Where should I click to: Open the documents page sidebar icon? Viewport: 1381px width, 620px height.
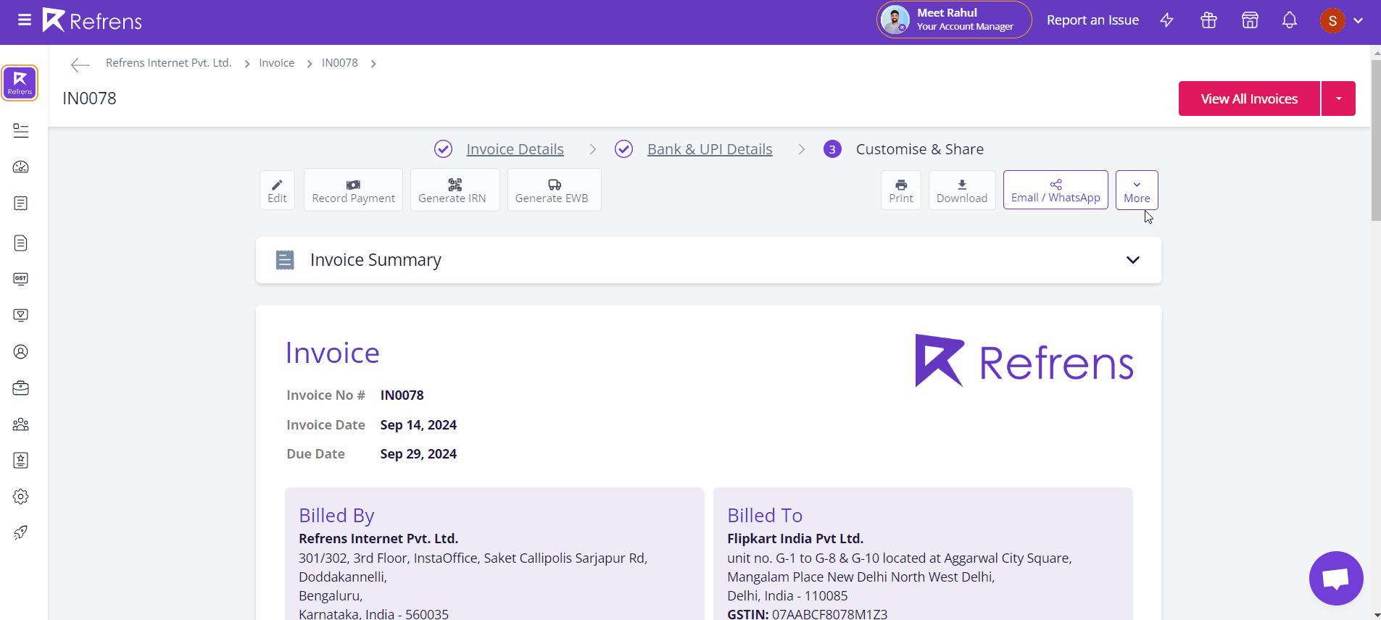(x=21, y=243)
